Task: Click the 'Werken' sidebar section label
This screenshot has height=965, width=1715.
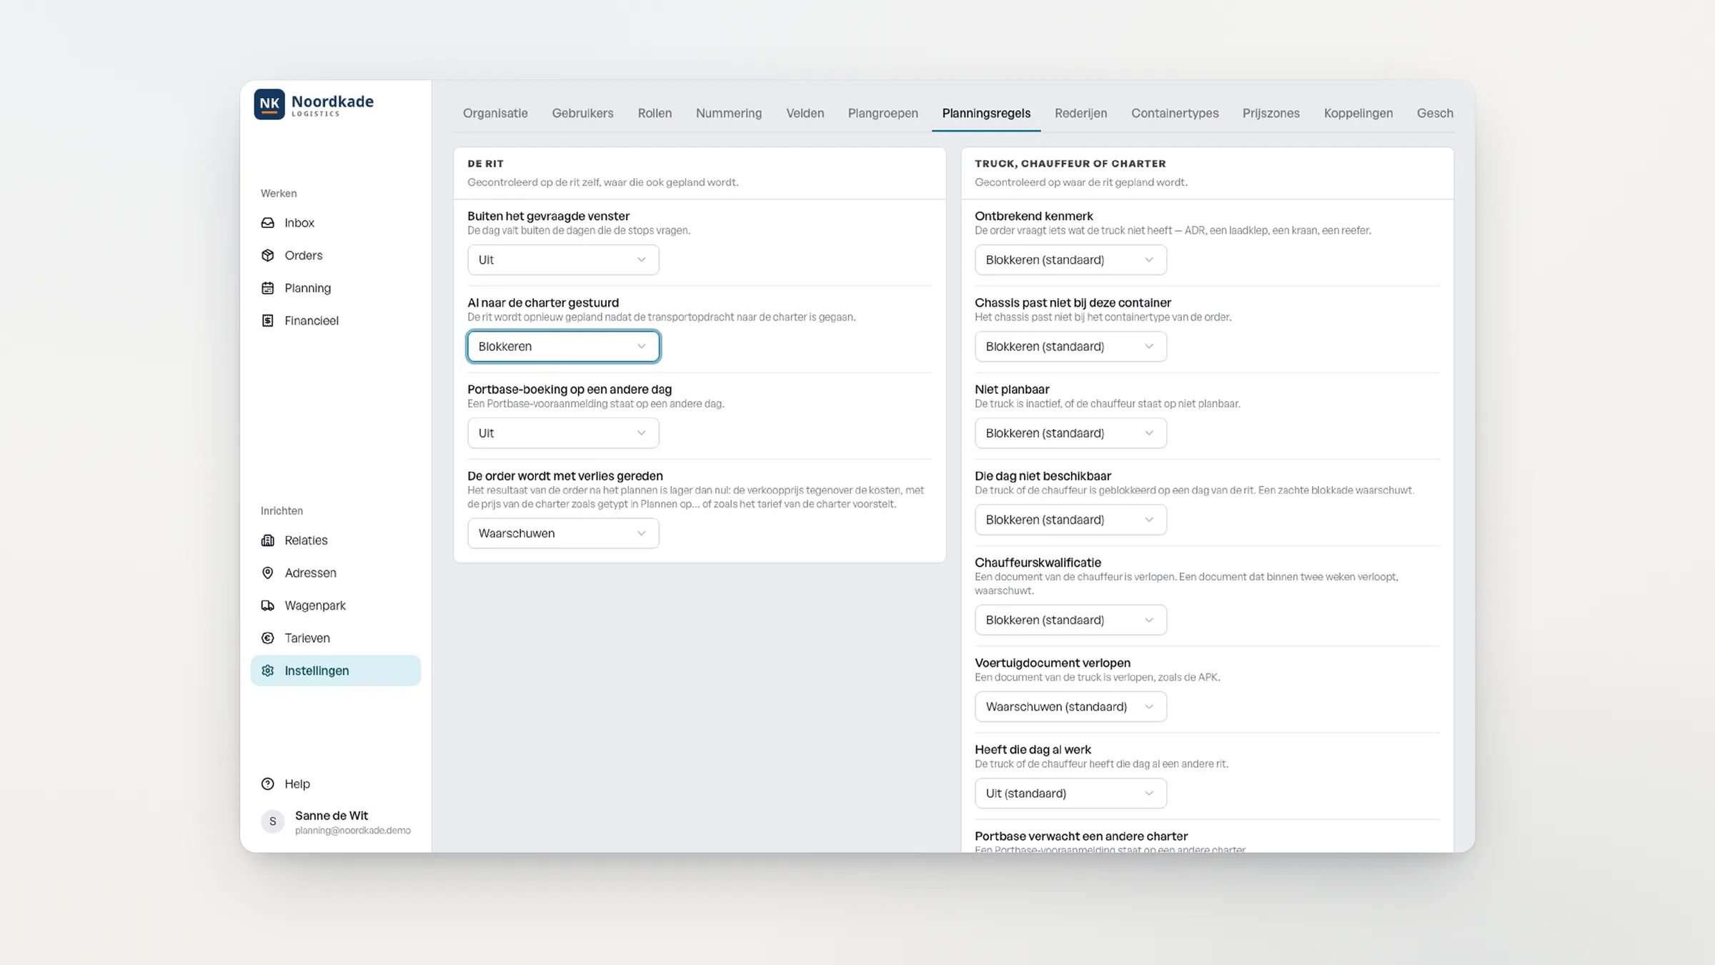Action: 279,194
